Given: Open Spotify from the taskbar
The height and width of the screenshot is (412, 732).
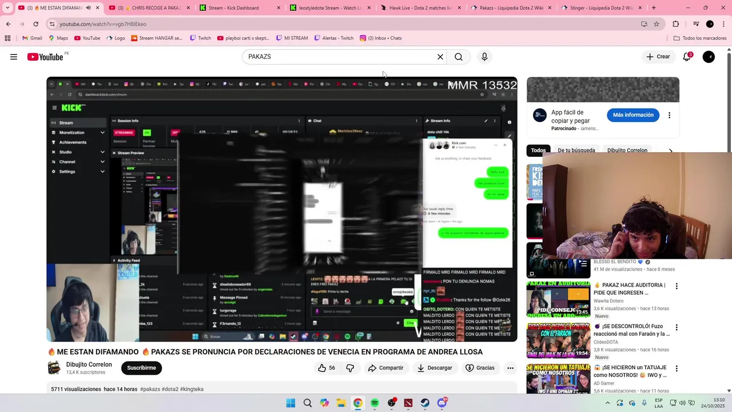Looking at the screenshot, I should point(375,403).
